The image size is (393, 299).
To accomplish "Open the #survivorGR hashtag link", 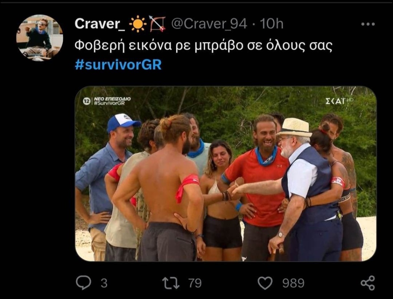I will click(118, 65).
